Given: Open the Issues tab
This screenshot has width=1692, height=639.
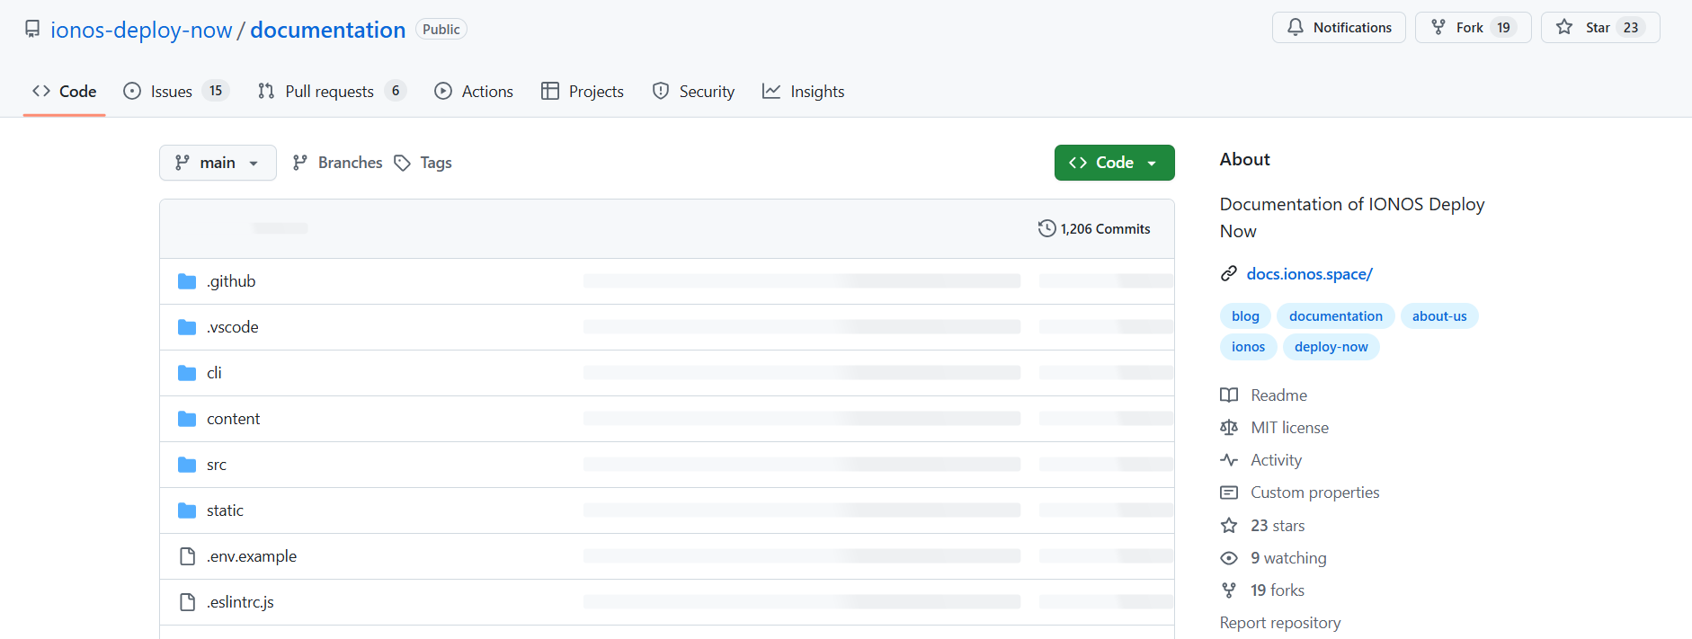Looking at the screenshot, I should coord(176,92).
